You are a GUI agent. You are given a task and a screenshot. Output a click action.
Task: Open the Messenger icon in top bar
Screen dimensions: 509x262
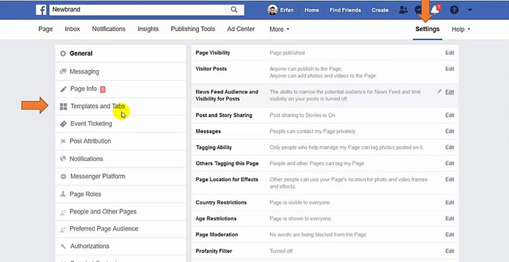[419, 11]
